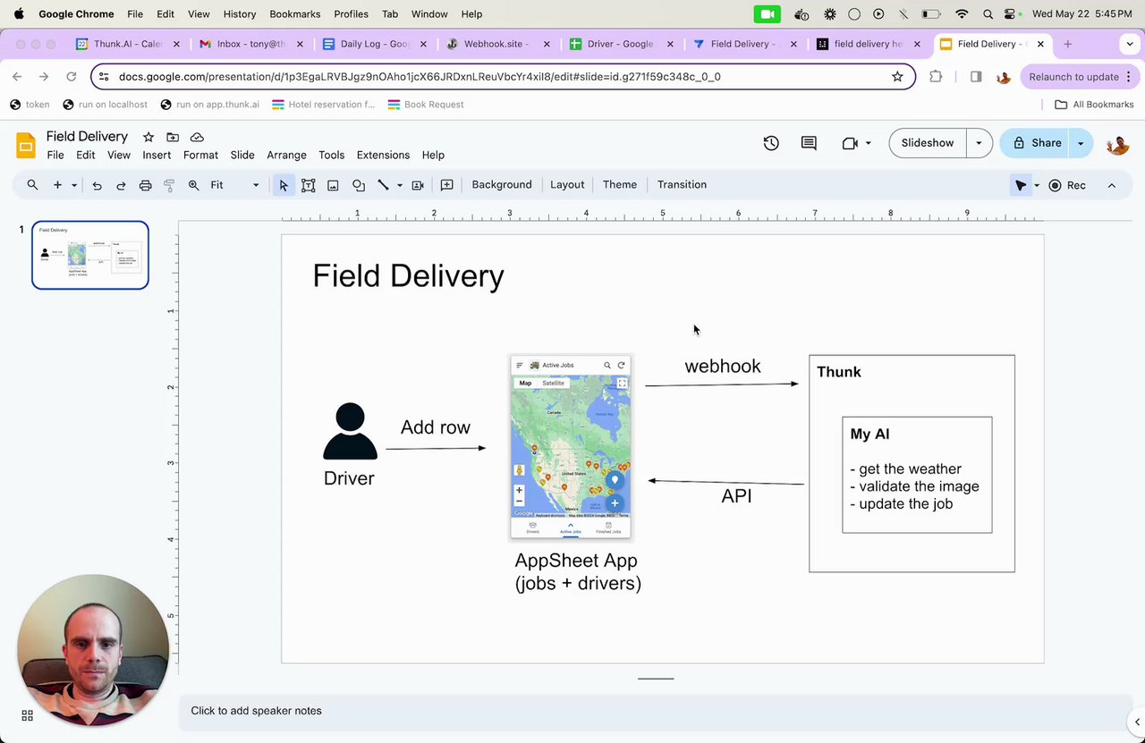The width and height of the screenshot is (1145, 743).
Task: Click the grid view icon at bottom left
Action: pyautogui.click(x=28, y=715)
